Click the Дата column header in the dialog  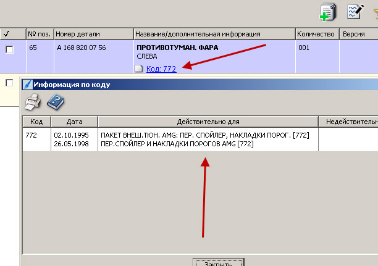point(74,122)
